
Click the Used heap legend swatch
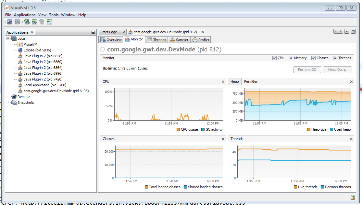(331, 129)
